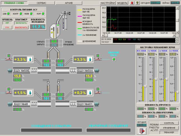Click the motor icon left of БШУ №59Б
The width and height of the screenshot is (181, 136).
click(9, 70)
